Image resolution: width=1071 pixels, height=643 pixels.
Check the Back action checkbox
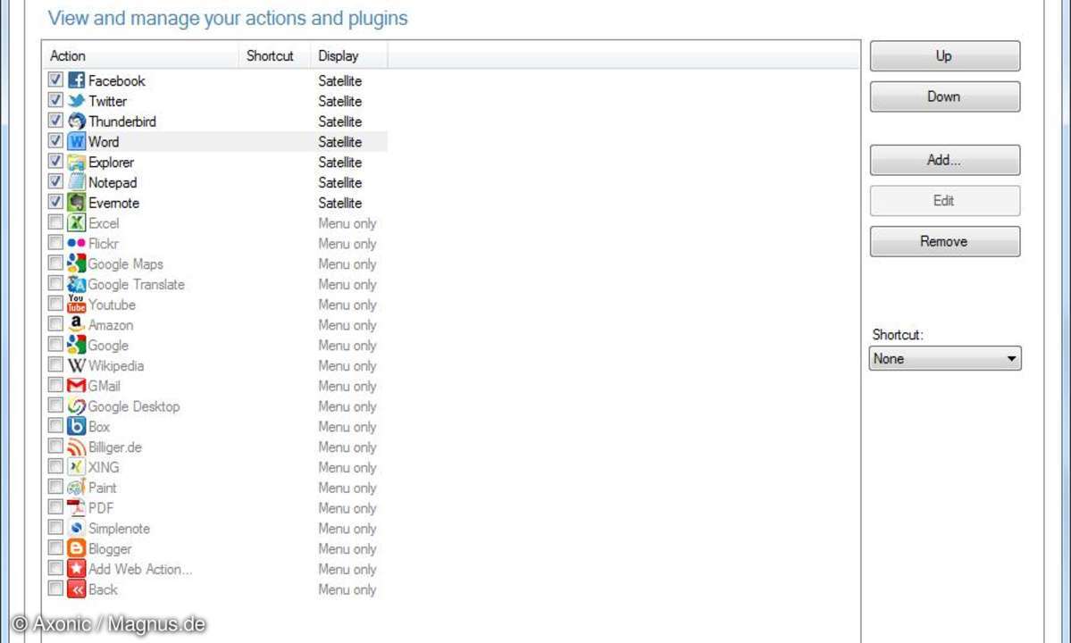(55, 589)
